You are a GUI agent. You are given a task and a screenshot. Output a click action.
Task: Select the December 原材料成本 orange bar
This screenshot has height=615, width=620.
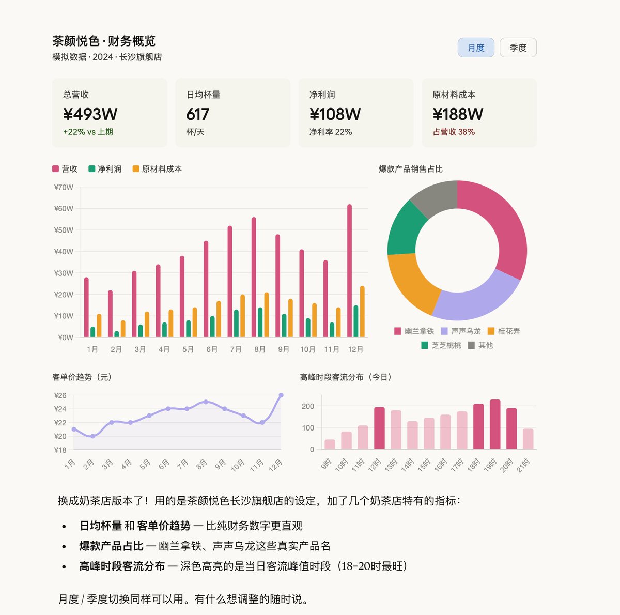tap(362, 312)
